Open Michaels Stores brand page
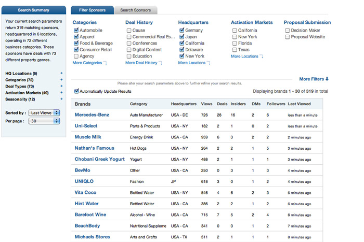This screenshot has width=364, height=242. click(92, 237)
